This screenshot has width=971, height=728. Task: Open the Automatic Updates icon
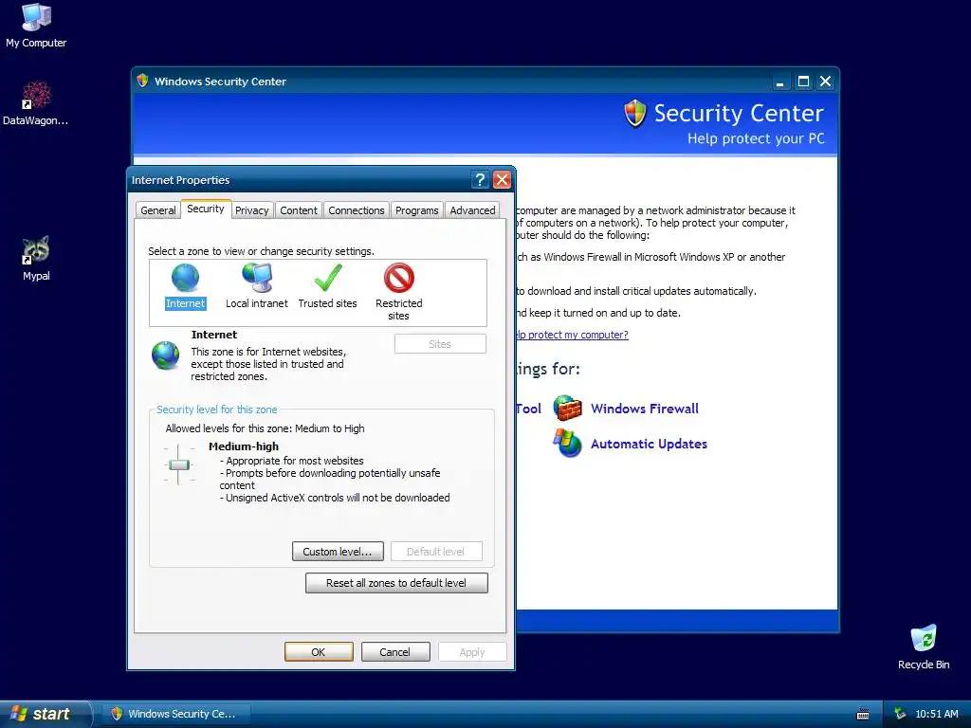point(568,444)
